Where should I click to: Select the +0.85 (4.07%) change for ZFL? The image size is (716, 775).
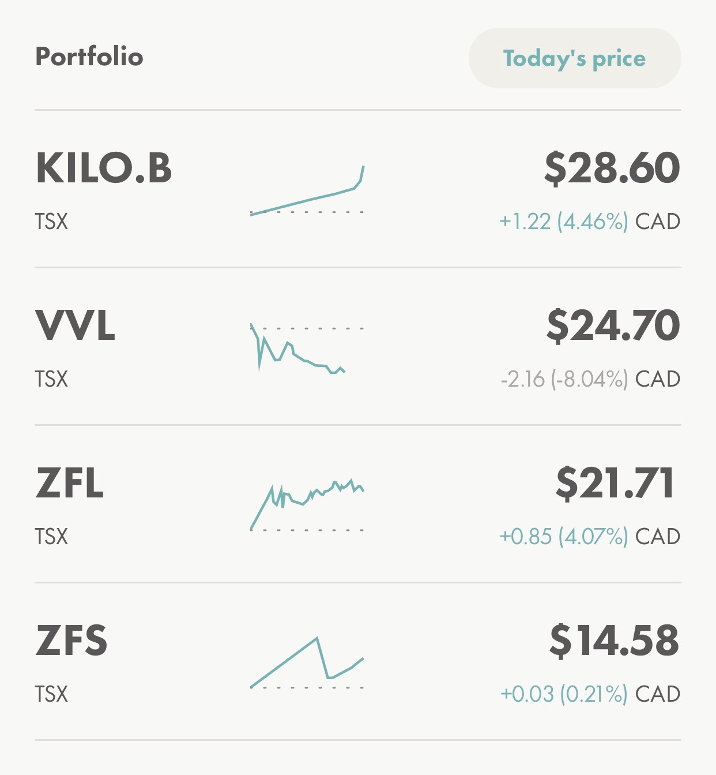coord(563,537)
